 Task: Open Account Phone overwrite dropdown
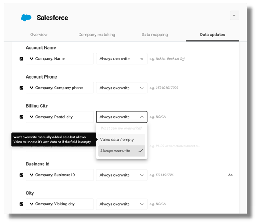pyautogui.click(x=122, y=88)
